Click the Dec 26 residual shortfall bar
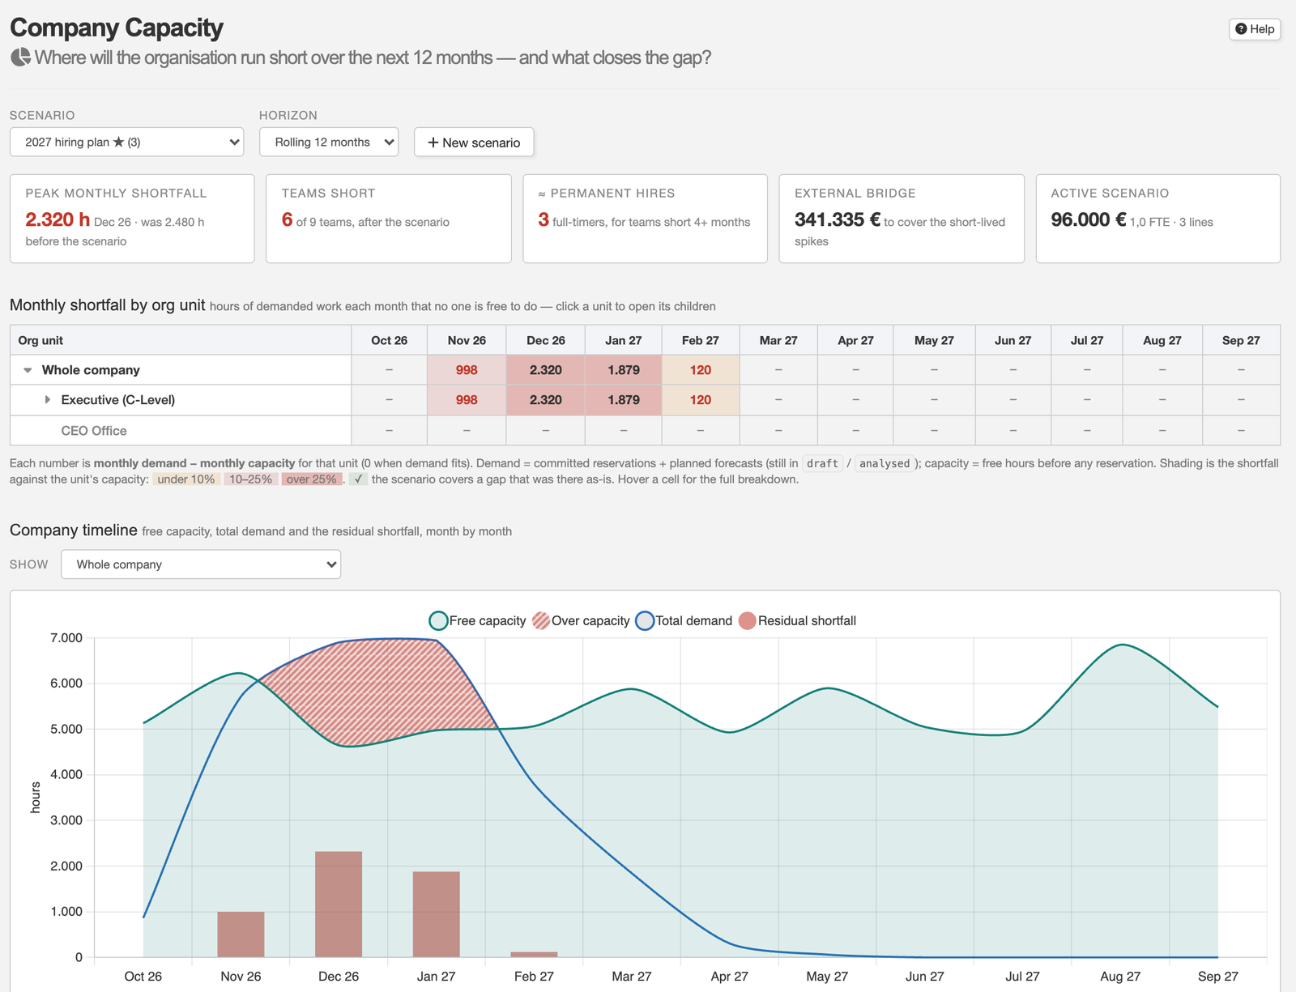This screenshot has width=1296, height=992. tap(339, 905)
